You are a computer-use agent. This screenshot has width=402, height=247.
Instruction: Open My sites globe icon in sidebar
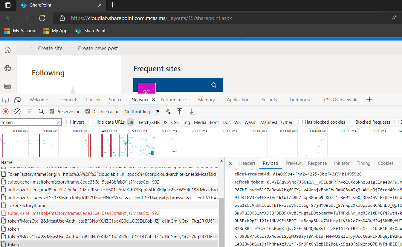[8, 68]
